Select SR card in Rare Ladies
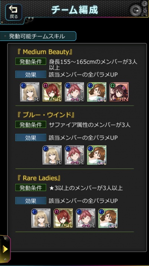Screen dimensions: 149x266 click(x=63, y=218)
